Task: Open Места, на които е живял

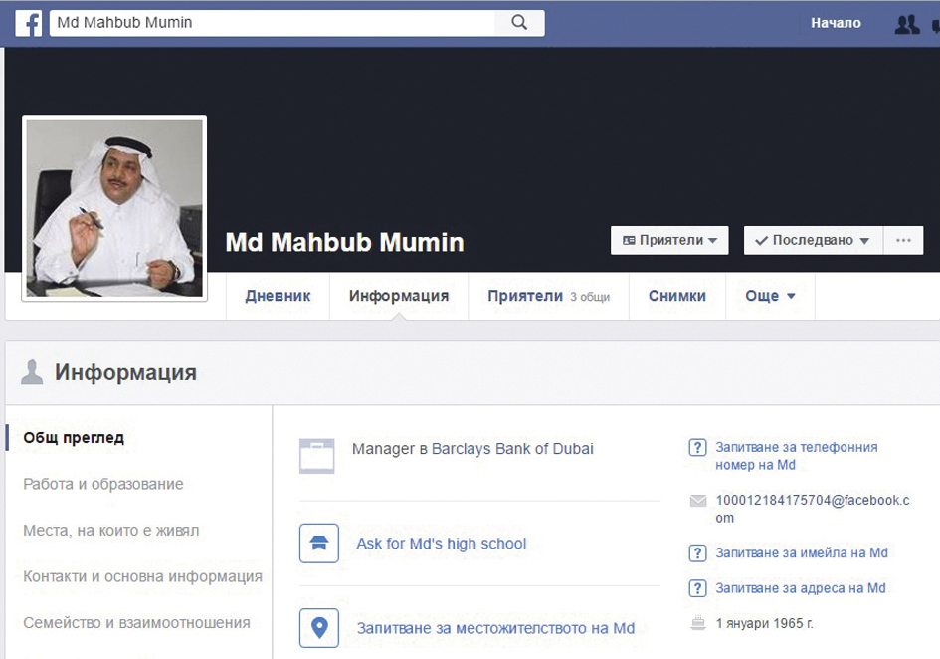Action: [x=110, y=531]
